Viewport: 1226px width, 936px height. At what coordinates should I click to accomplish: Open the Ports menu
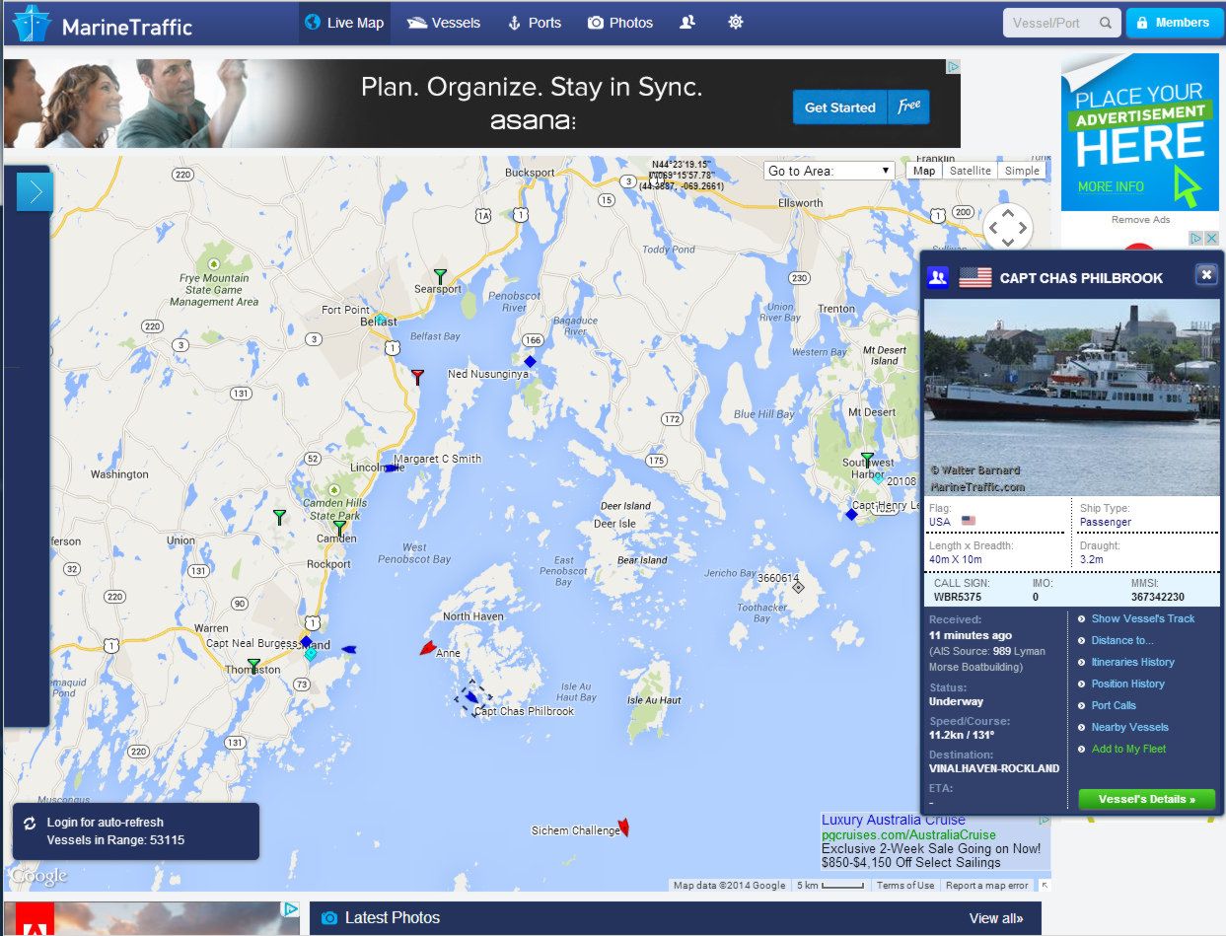click(x=534, y=23)
